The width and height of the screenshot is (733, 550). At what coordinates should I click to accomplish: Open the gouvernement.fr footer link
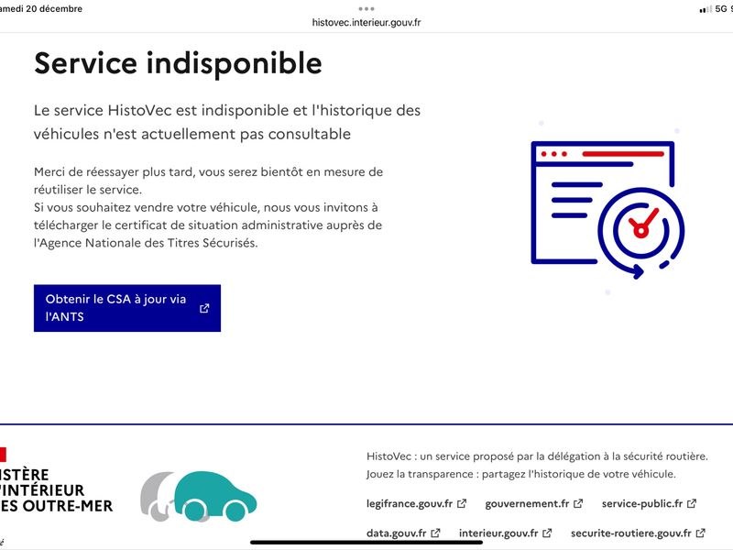(x=527, y=503)
